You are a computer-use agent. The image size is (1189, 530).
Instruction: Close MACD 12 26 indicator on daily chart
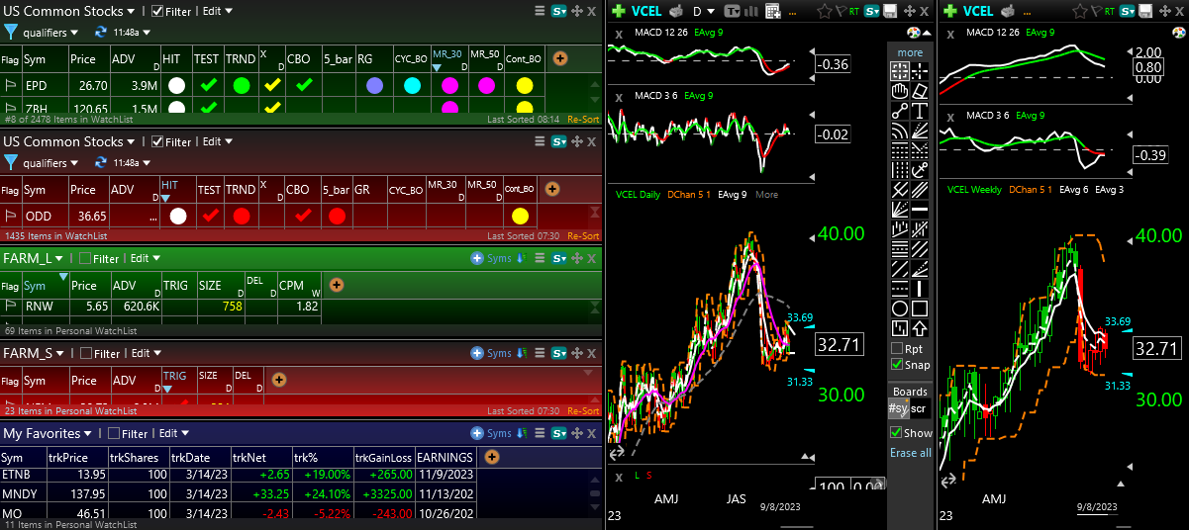point(619,34)
